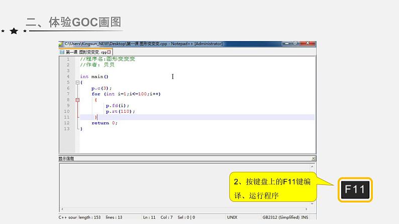The height and width of the screenshot is (224, 399).
Task: Click the lines : 13 status bar entry
Action: [114, 217]
